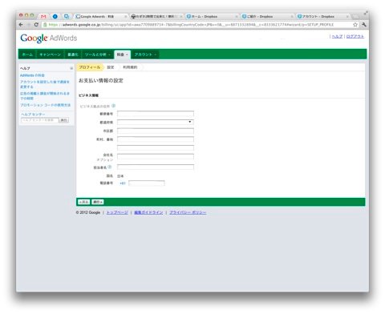
Task: Click the ヘルプ センター search field
Action: click(39, 120)
